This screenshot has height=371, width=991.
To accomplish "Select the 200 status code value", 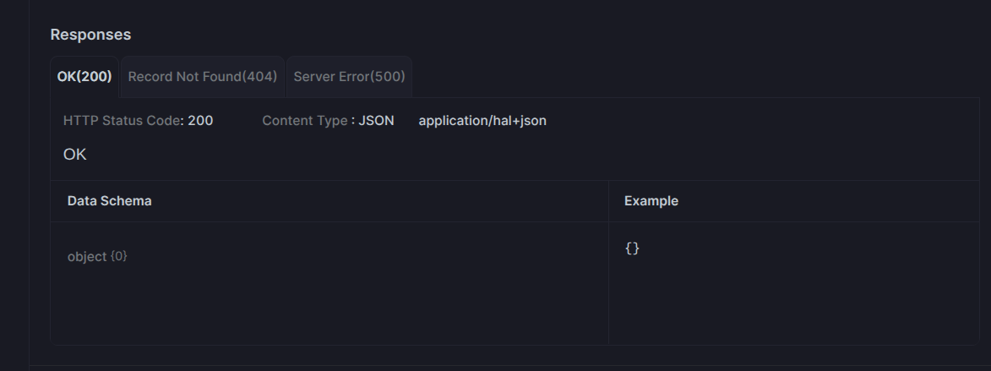I will tap(200, 121).
